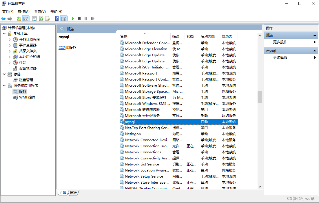Sort by the 状态 column header
Image resolution: width=319 pixels, height=203 pixels.
tap(192, 36)
